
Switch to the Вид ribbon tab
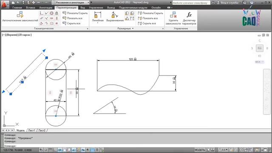click(82, 8)
